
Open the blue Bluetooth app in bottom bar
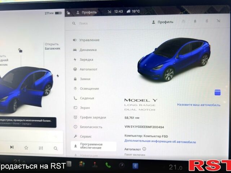point(135,166)
